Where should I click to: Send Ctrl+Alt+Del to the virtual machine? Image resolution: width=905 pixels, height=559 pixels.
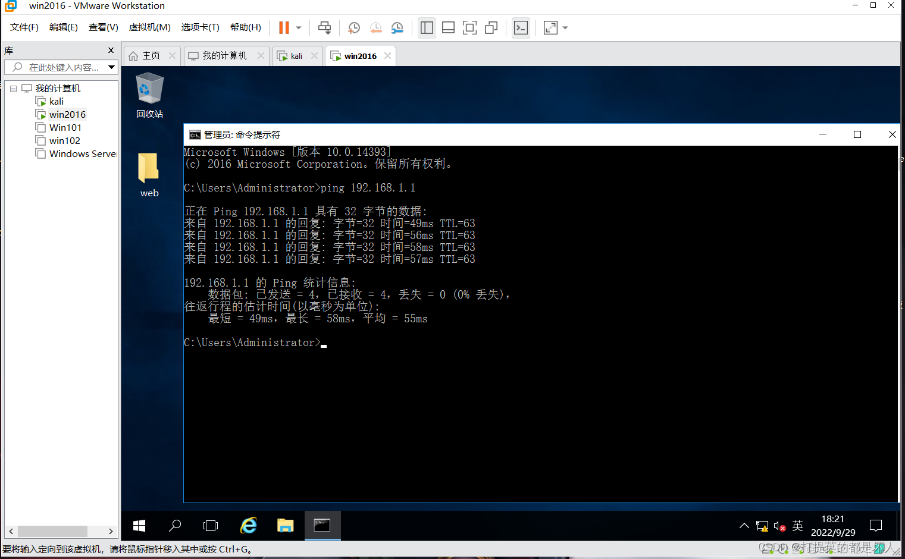(324, 27)
